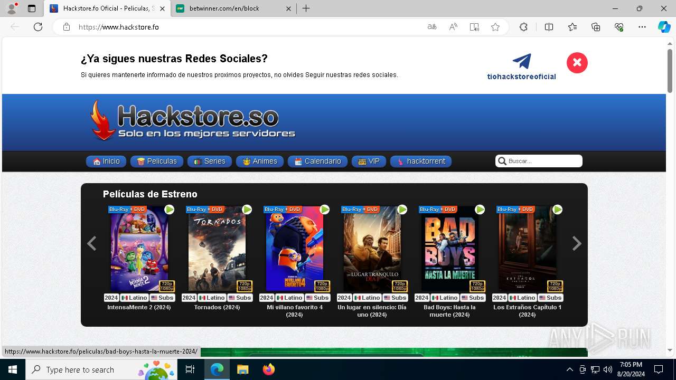Open Task View on taskbar
676x380 pixels.
(x=190, y=369)
